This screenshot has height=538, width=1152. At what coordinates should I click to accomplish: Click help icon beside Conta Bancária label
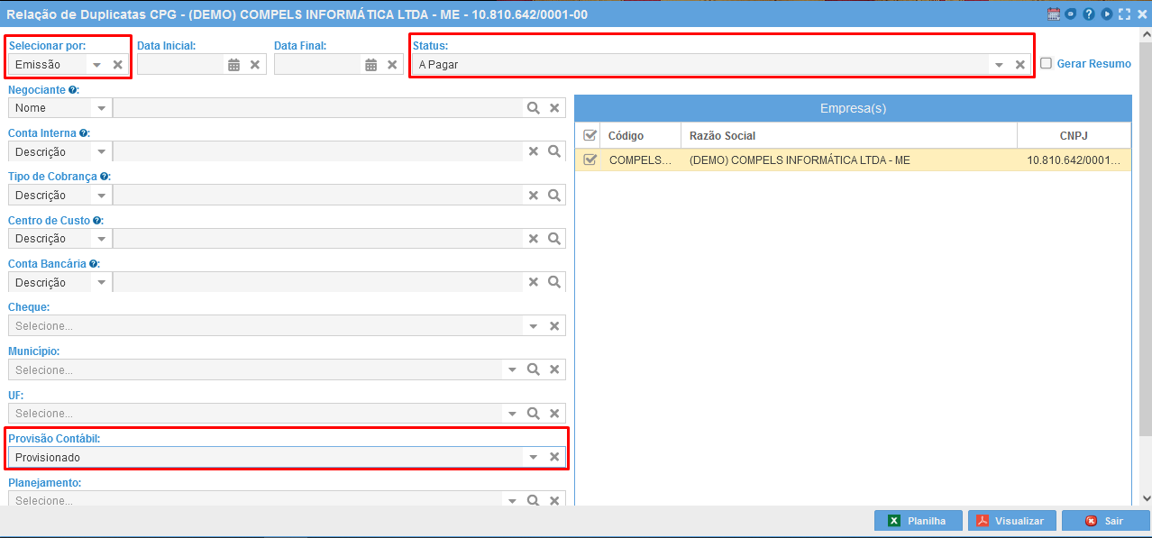tap(93, 264)
